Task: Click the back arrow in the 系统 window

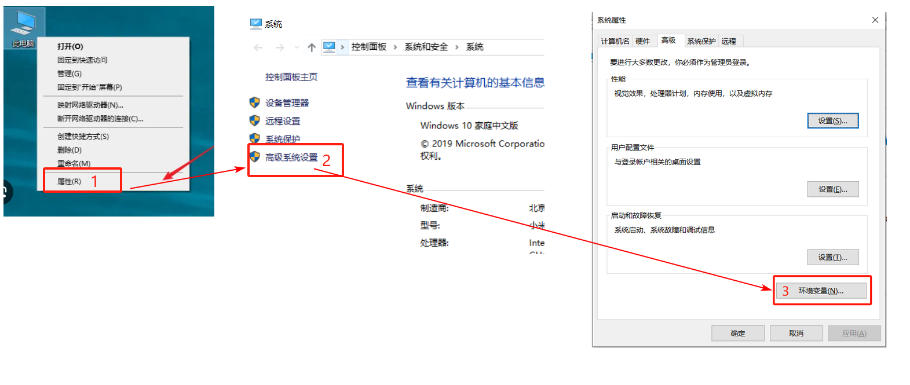Action: tap(258, 47)
